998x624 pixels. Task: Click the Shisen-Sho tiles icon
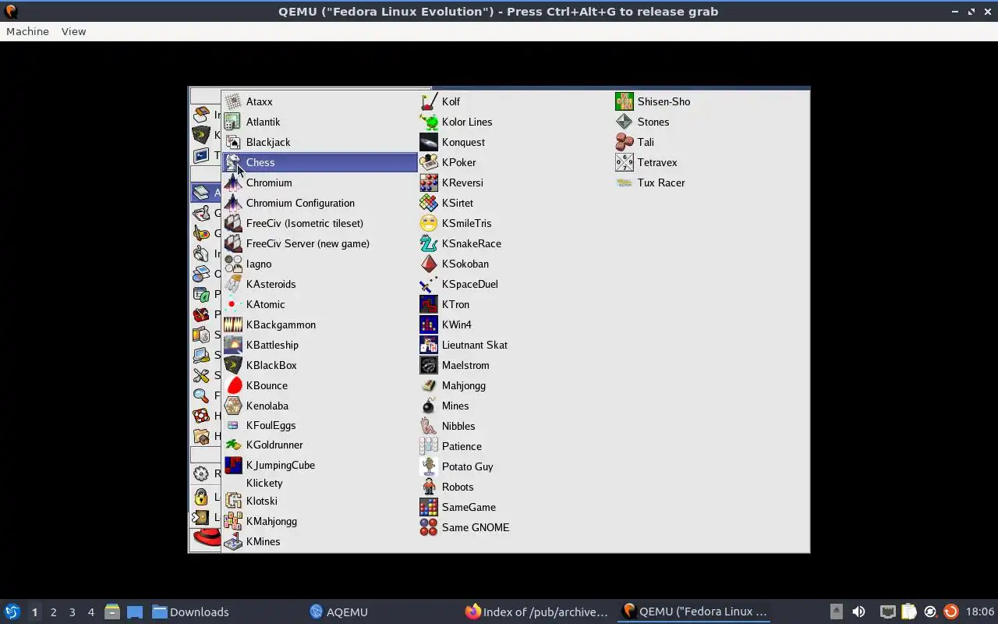[x=624, y=101]
